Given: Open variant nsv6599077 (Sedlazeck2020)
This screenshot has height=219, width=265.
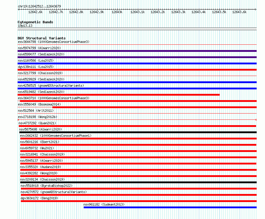Looking at the screenshot, I should 41,54.
